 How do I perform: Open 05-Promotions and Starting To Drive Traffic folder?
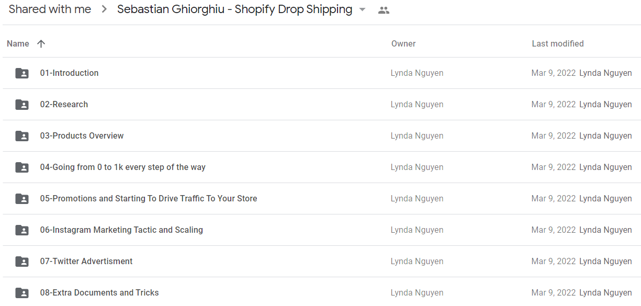[149, 199]
